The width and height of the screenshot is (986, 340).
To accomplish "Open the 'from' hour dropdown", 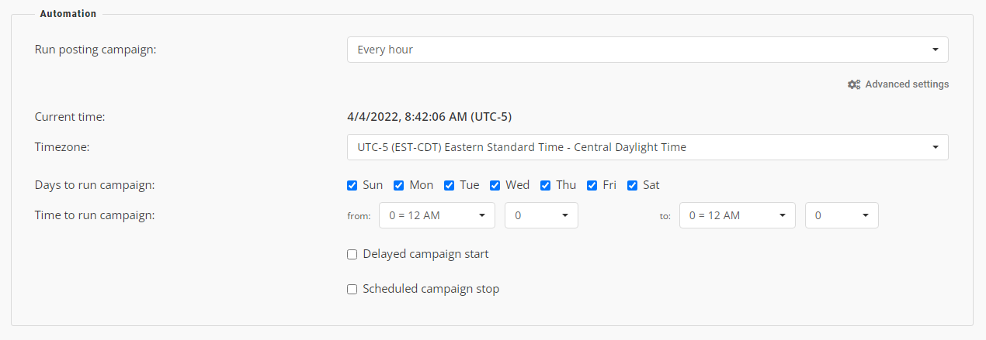I will click(x=436, y=215).
